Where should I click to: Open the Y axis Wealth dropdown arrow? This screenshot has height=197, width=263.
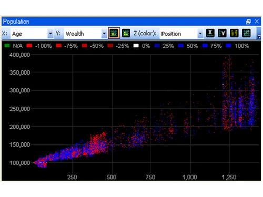[104, 33]
